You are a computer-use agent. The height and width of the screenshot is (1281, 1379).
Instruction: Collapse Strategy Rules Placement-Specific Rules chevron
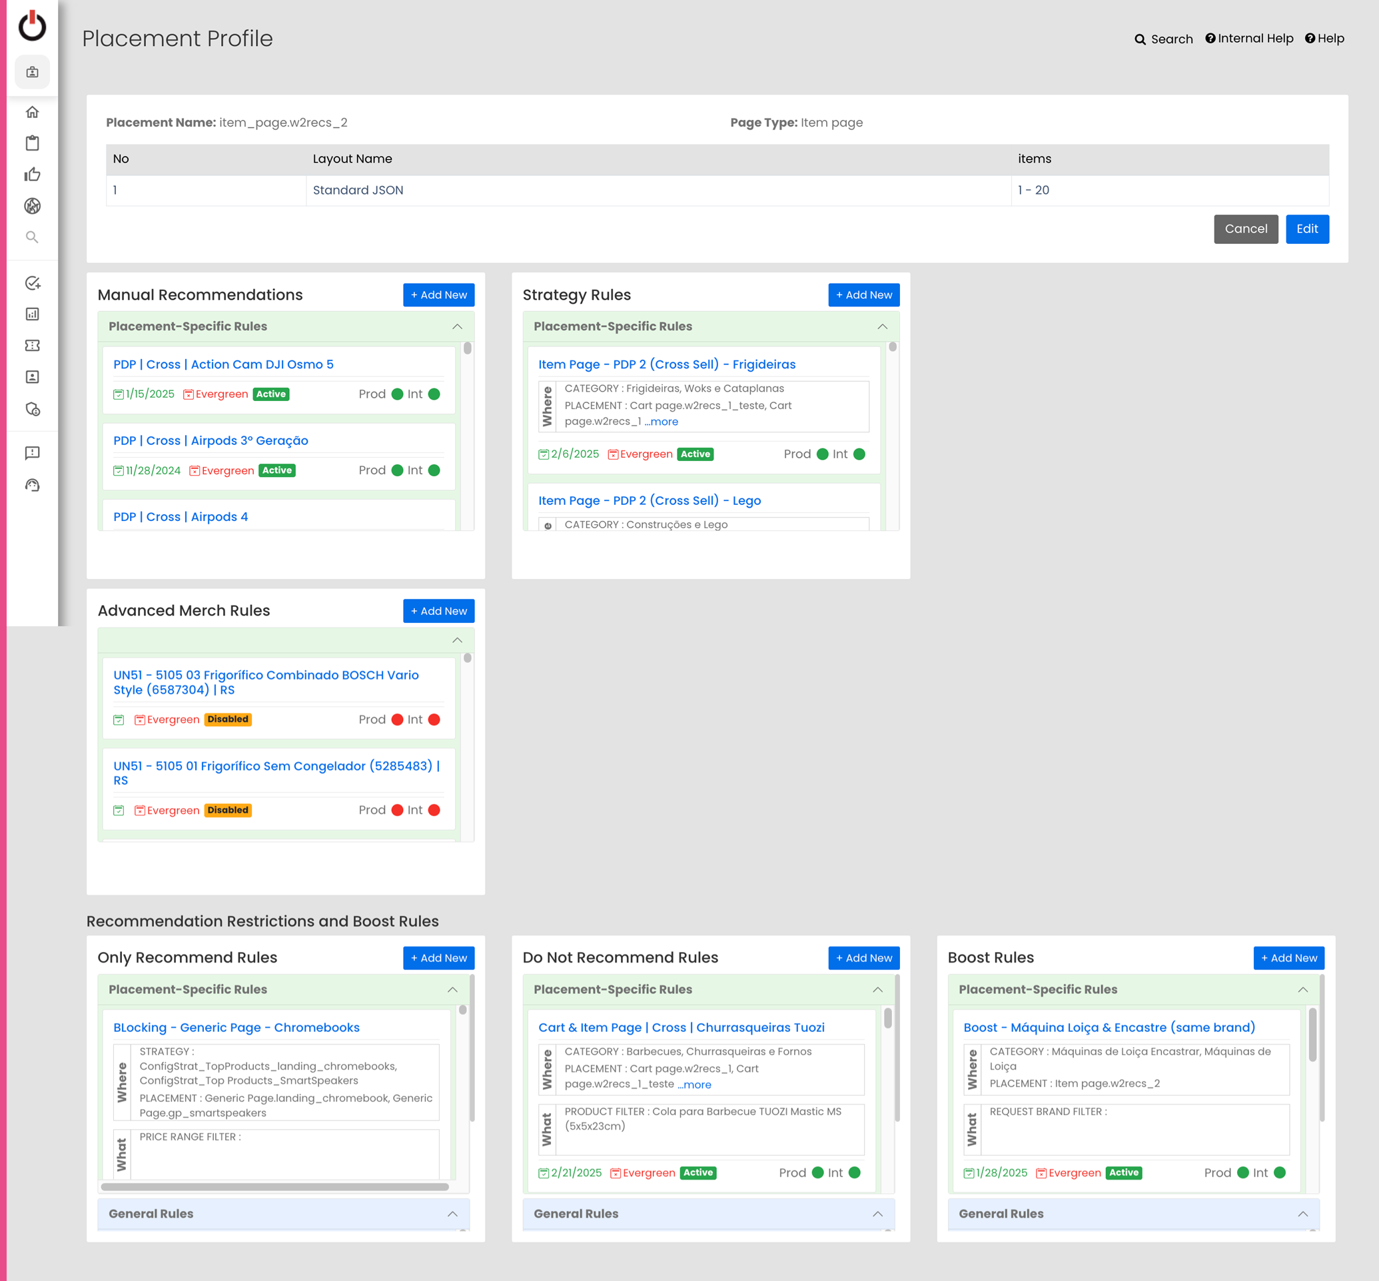point(882,326)
